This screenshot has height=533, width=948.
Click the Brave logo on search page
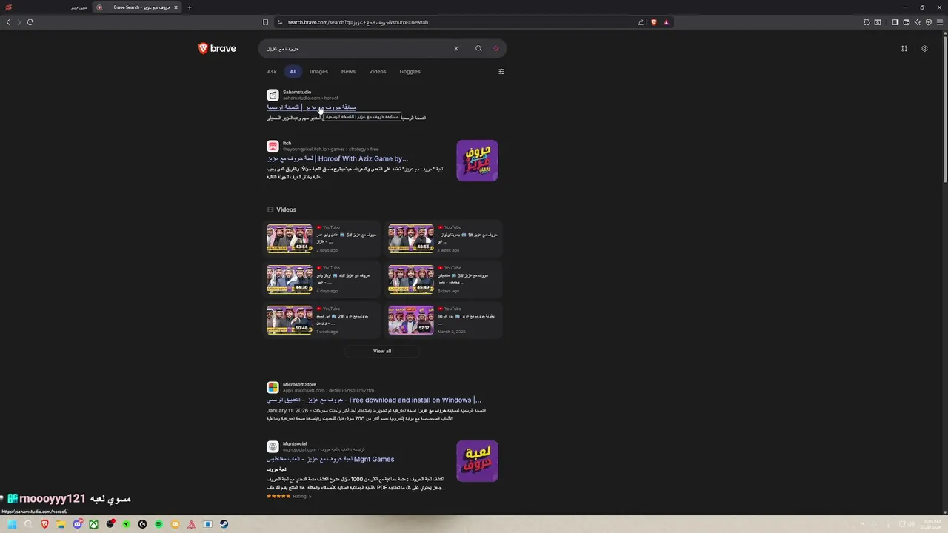tap(217, 49)
